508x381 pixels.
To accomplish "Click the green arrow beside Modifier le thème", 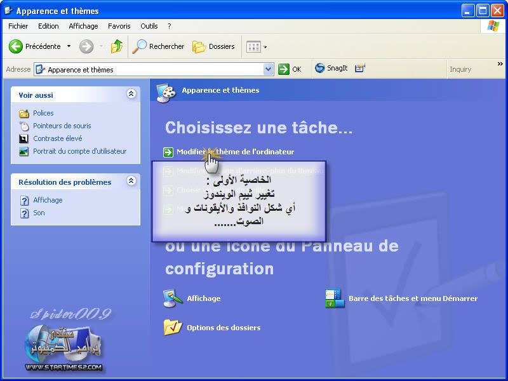I will (168, 152).
